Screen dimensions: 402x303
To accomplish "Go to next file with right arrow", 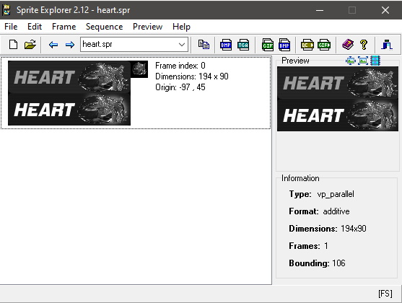I will tap(70, 45).
